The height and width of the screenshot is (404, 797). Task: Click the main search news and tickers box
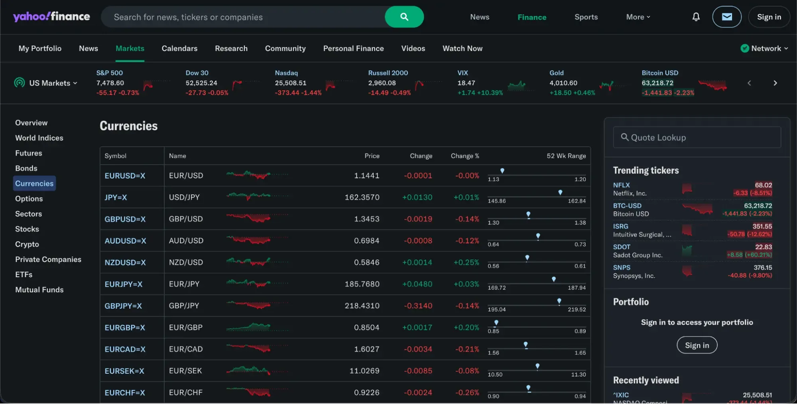click(243, 17)
